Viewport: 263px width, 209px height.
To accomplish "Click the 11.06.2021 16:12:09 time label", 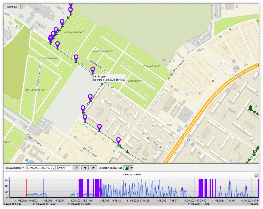I will pos(44,204).
